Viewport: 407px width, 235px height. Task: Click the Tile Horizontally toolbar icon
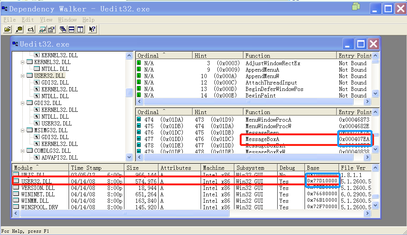pos(71,30)
